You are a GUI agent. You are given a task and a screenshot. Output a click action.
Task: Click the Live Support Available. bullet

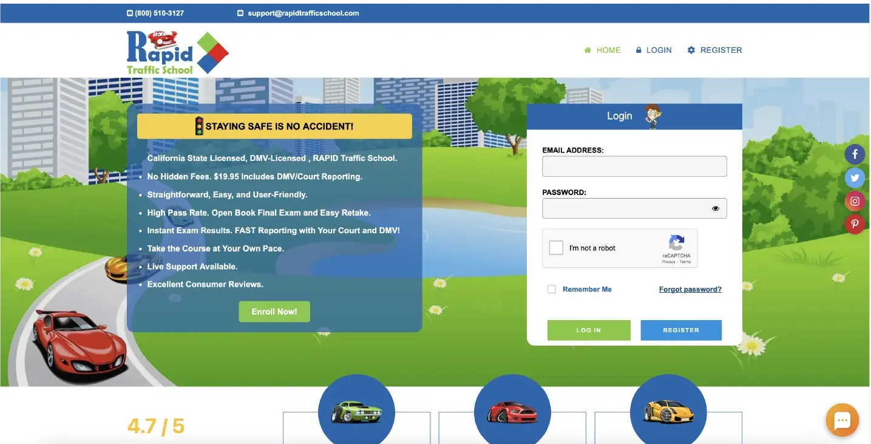(x=192, y=267)
